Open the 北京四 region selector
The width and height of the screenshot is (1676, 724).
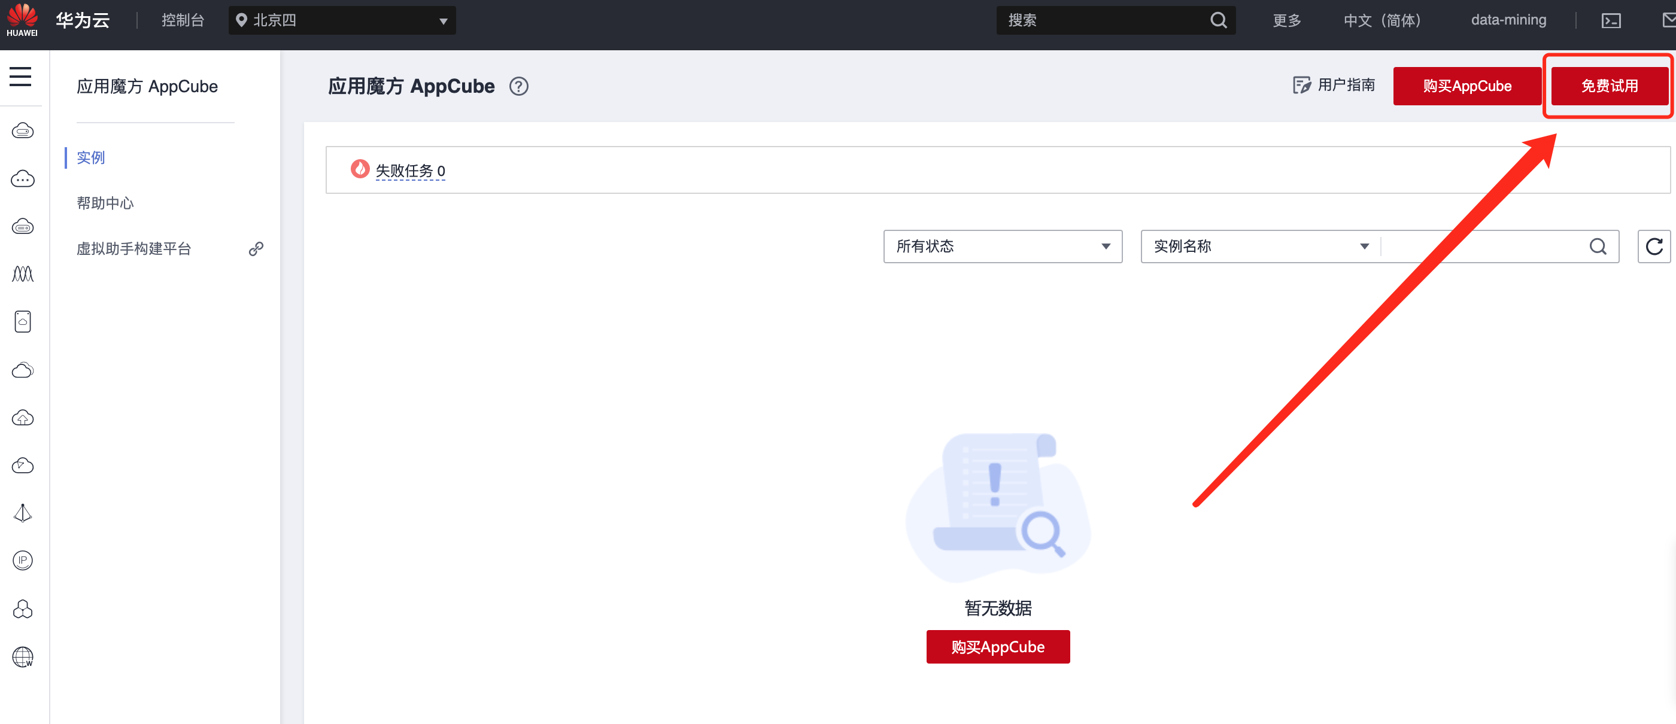tap(342, 21)
